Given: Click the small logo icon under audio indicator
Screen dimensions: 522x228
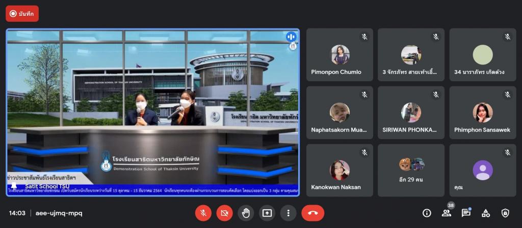Looking at the screenshot, I should pos(293,46).
